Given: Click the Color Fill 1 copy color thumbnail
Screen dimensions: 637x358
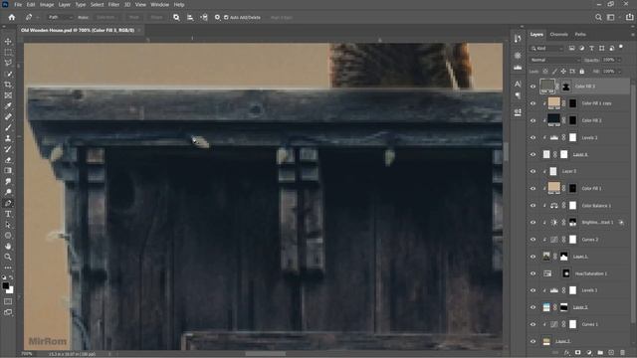Looking at the screenshot, I should (553, 102).
